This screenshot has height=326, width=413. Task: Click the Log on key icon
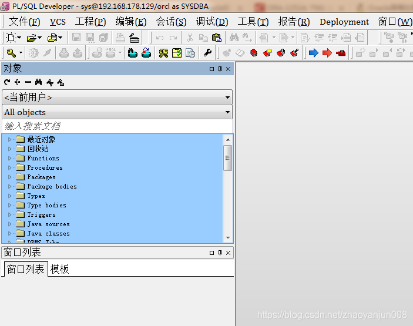(x=11, y=53)
